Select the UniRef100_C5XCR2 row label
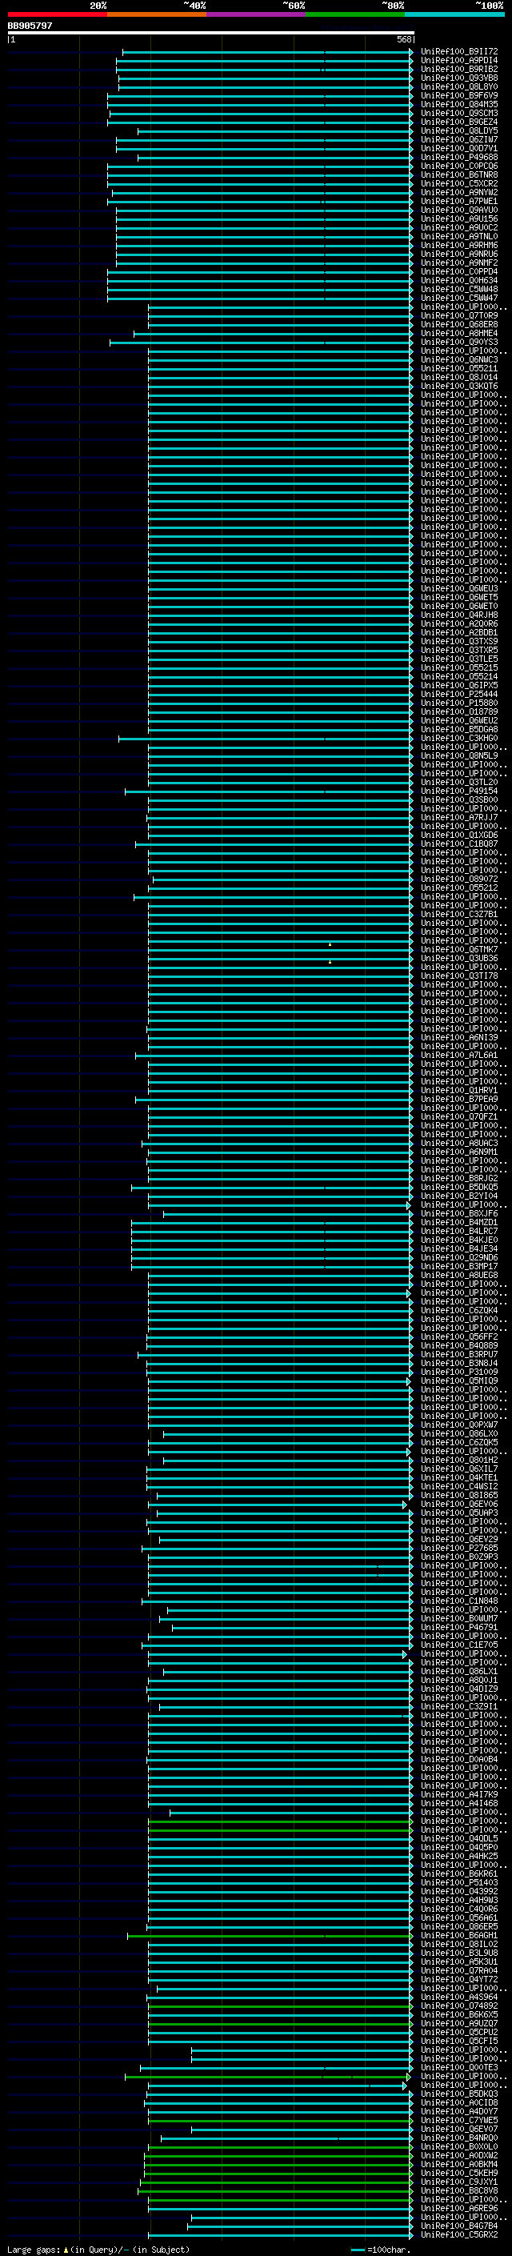This screenshot has height=2256, width=512. pyautogui.click(x=459, y=183)
